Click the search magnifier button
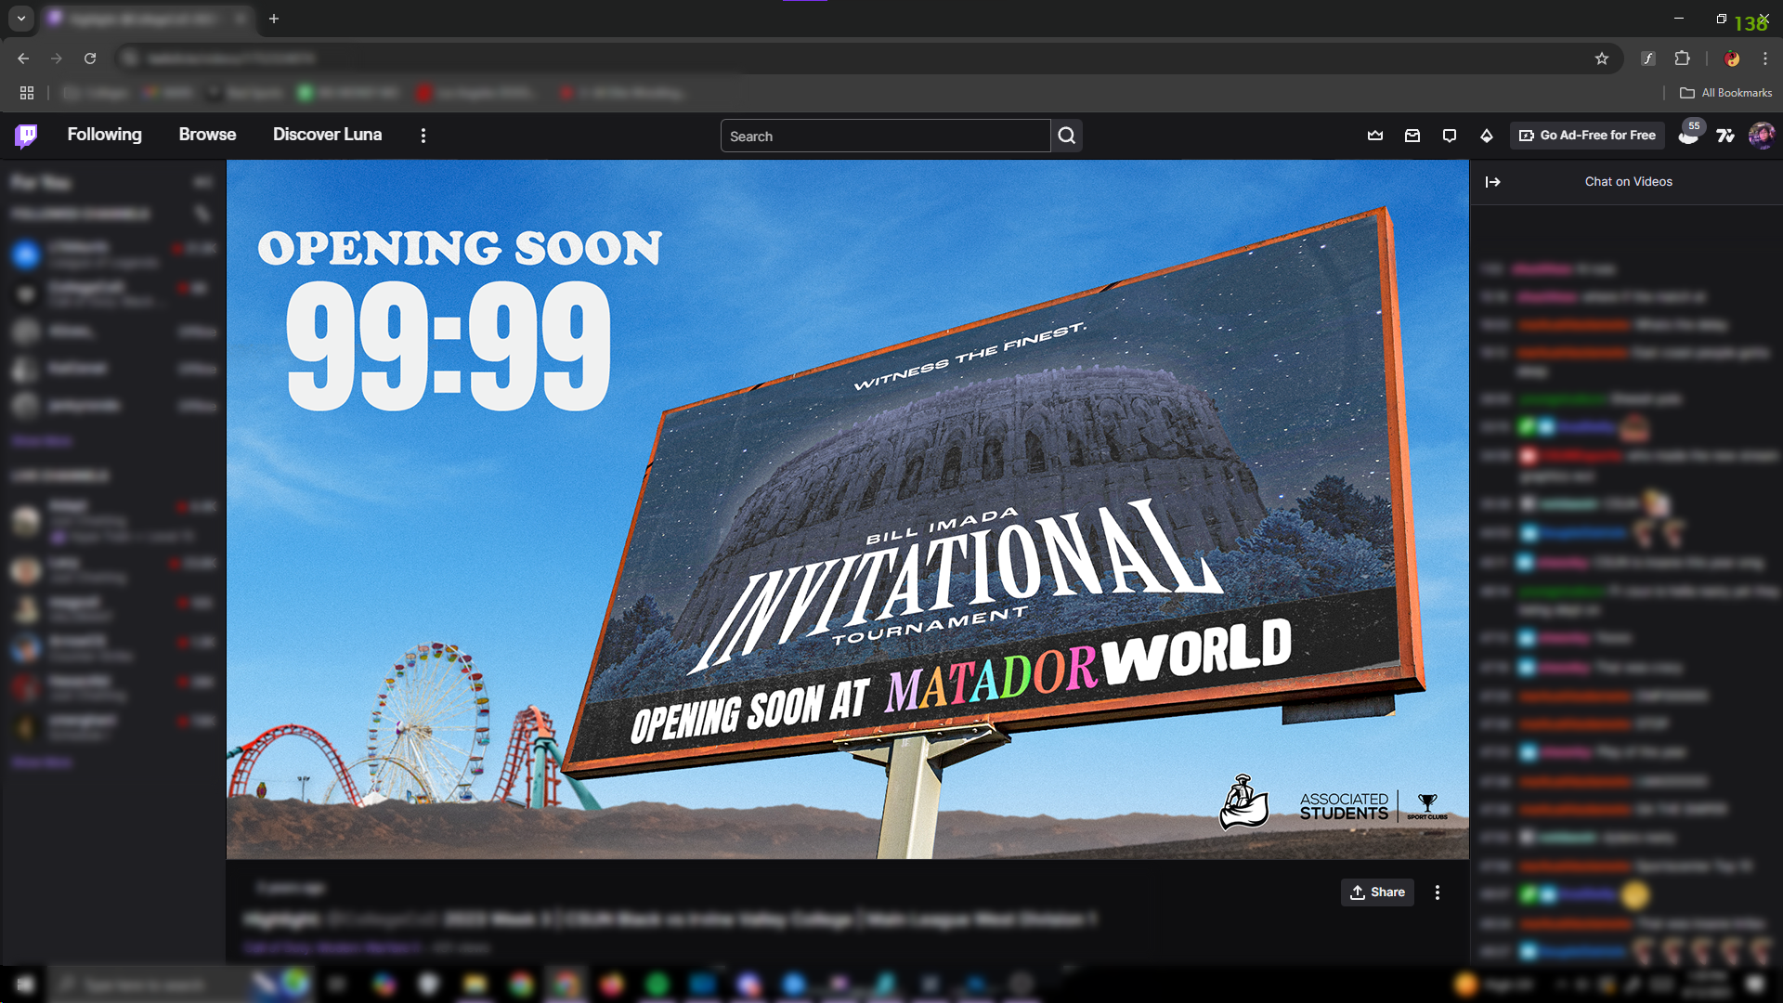Image resolution: width=1783 pixels, height=1003 pixels. pos(1067,136)
